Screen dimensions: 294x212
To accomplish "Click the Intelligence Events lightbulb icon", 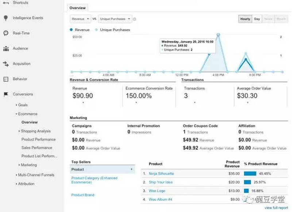I will [x=6, y=18].
